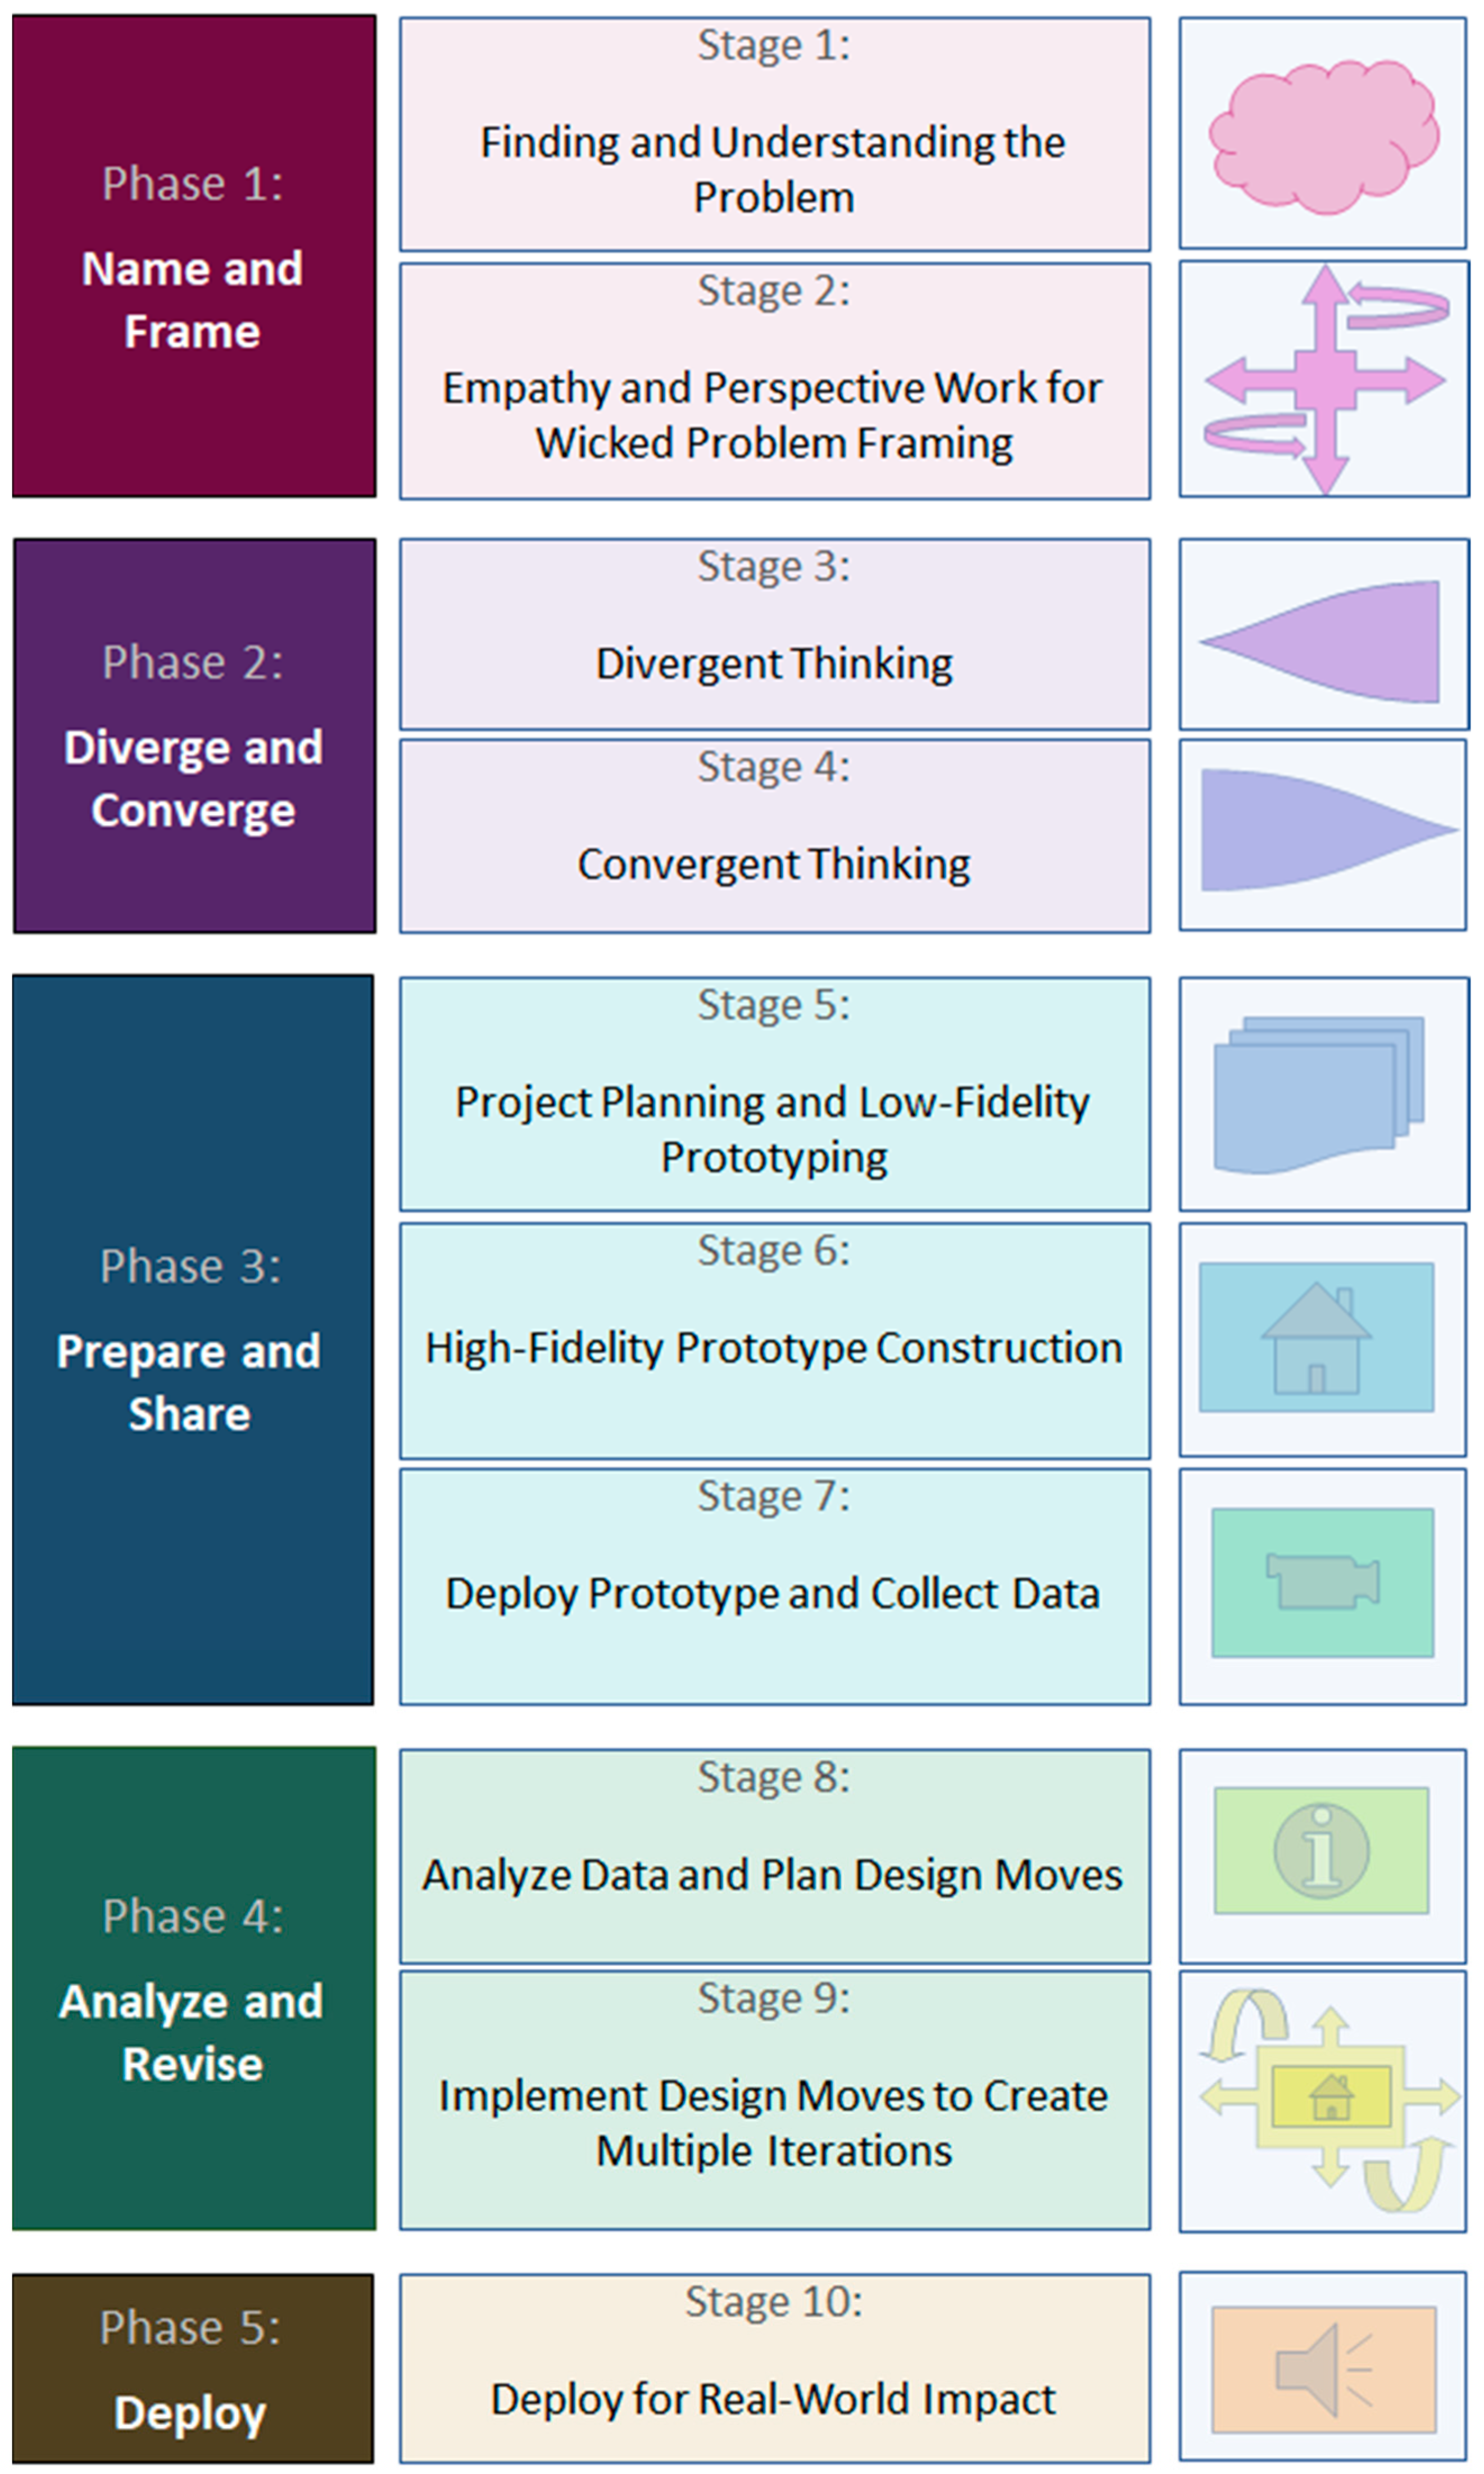Click Stage 2: Empathy and Perspective Work box
The image size is (1484, 2474).
[x=774, y=381]
